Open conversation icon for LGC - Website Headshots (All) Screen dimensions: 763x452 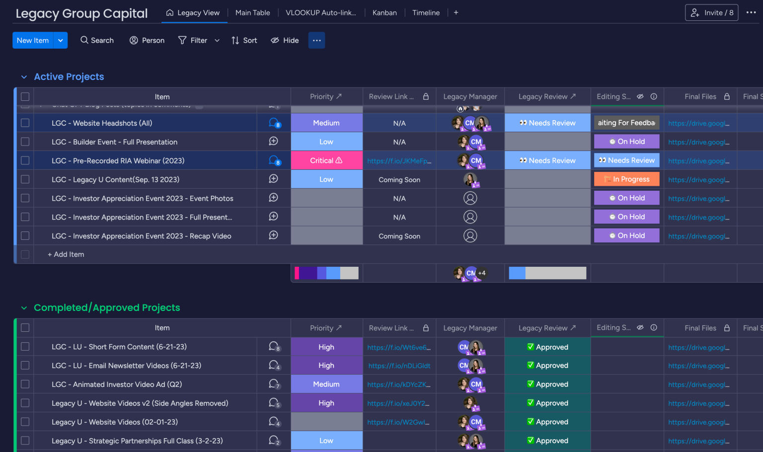click(x=274, y=123)
